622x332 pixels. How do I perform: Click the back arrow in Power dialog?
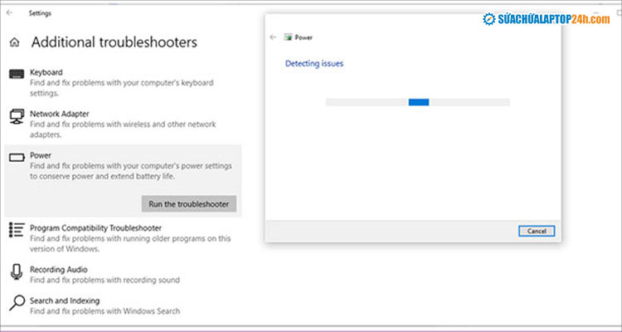[274, 37]
